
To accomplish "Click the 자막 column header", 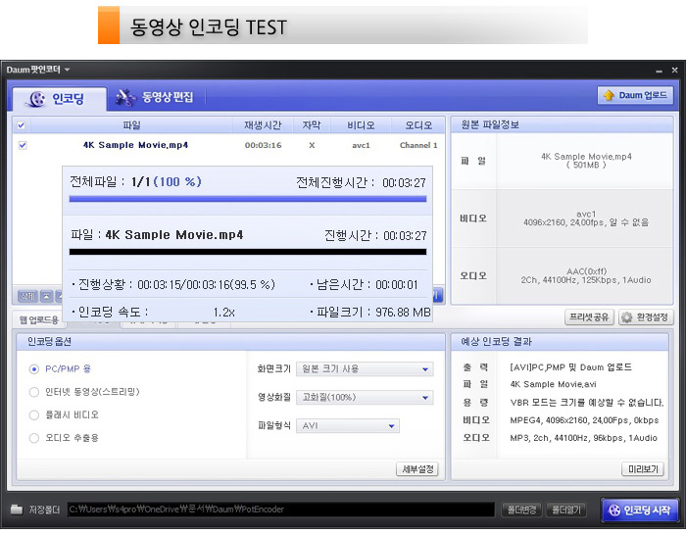I will (x=312, y=125).
